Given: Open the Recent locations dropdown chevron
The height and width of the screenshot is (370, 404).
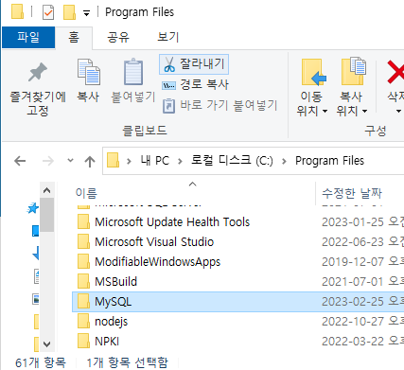Looking at the screenshot, I should (70, 161).
